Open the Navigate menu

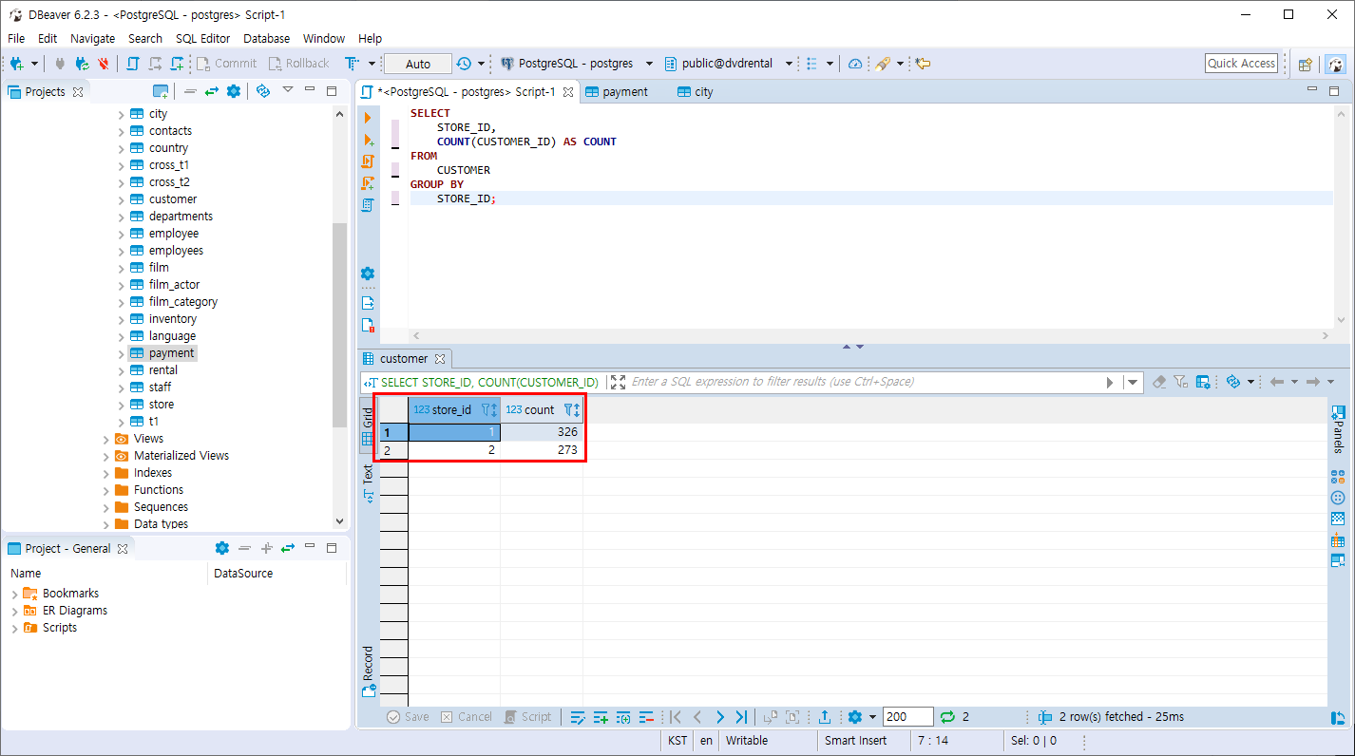pyautogui.click(x=92, y=38)
